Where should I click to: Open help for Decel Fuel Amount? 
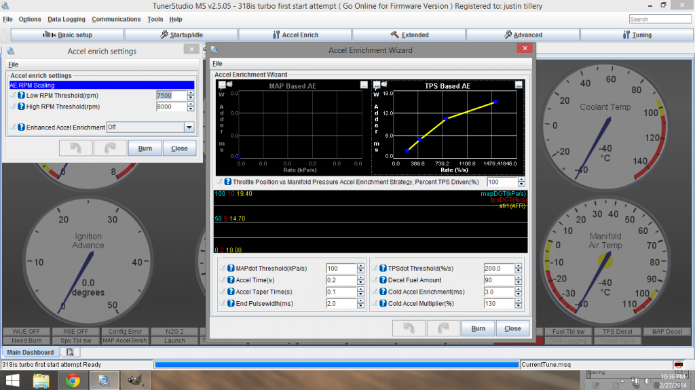383,280
